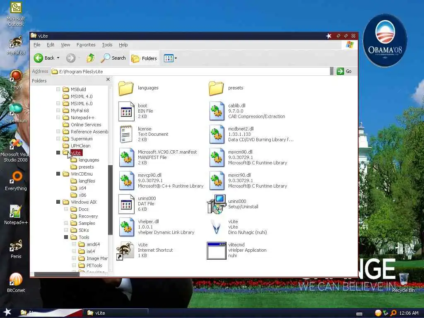Select the unins000 Setup/Uninstall icon
The image size is (424, 318).
click(x=217, y=204)
